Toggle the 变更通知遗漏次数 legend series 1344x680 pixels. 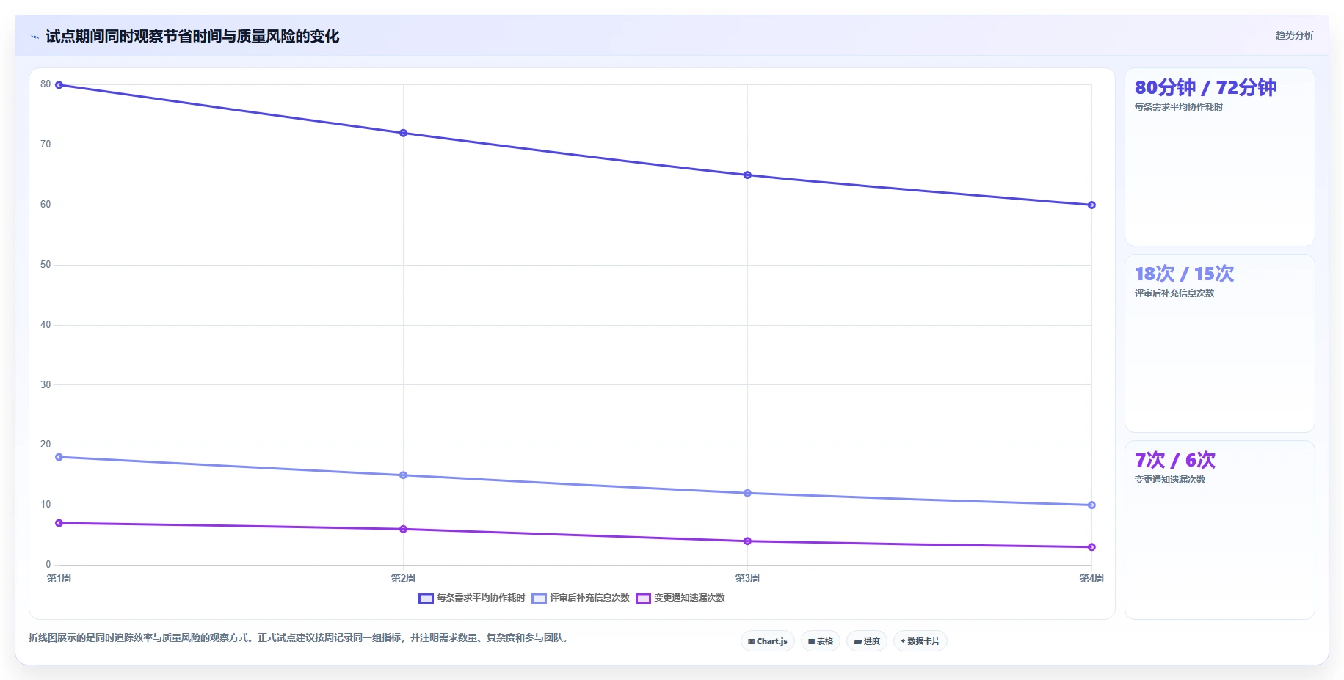680,598
